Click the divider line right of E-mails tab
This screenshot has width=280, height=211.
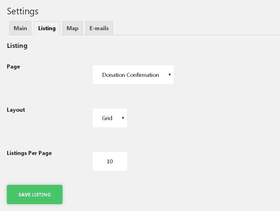click(x=196, y=35)
